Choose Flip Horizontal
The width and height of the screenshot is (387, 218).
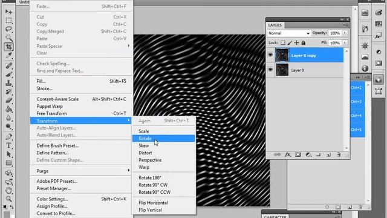coord(164,203)
